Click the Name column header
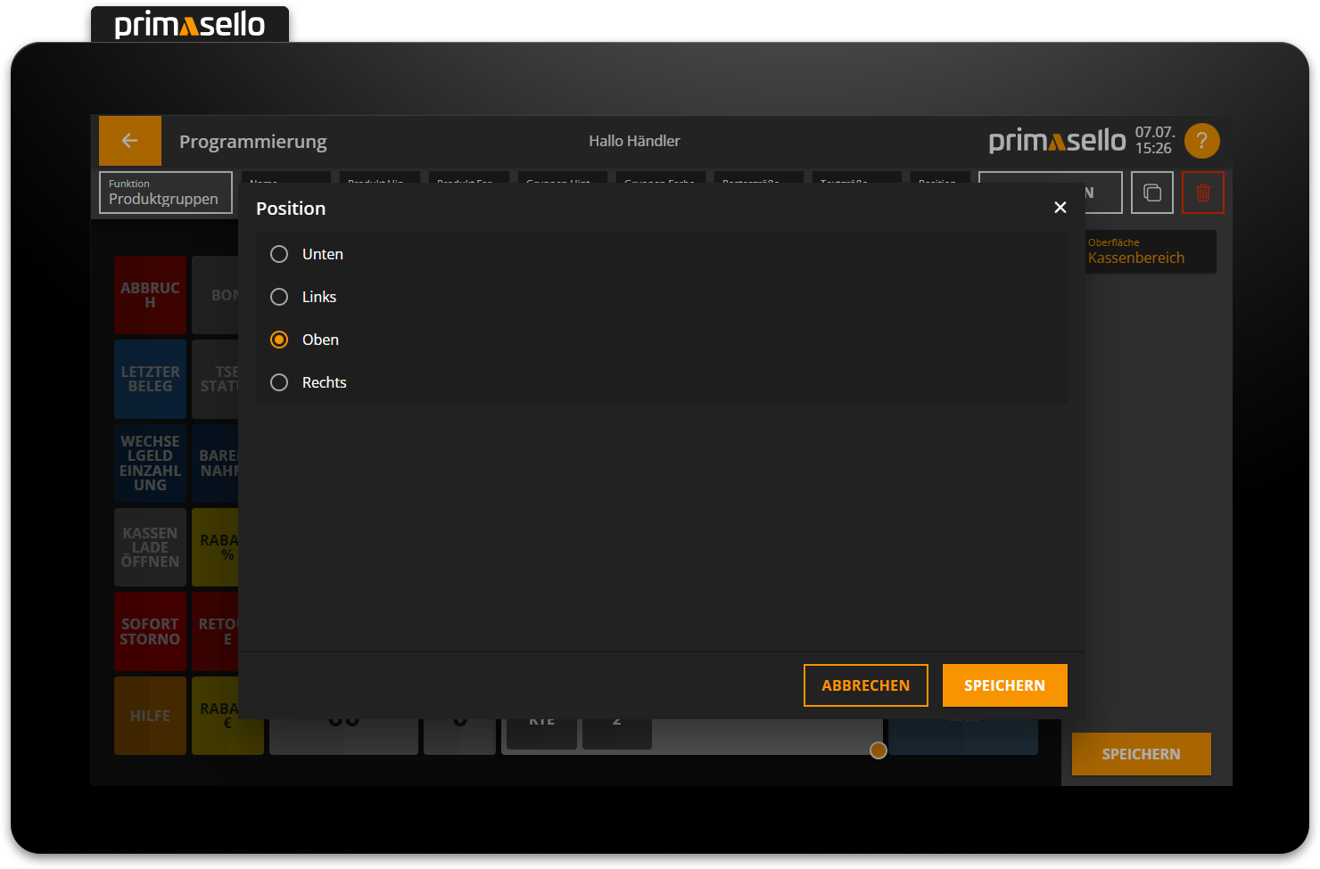Viewport: 1320px width, 869px height. (x=285, y=181)
